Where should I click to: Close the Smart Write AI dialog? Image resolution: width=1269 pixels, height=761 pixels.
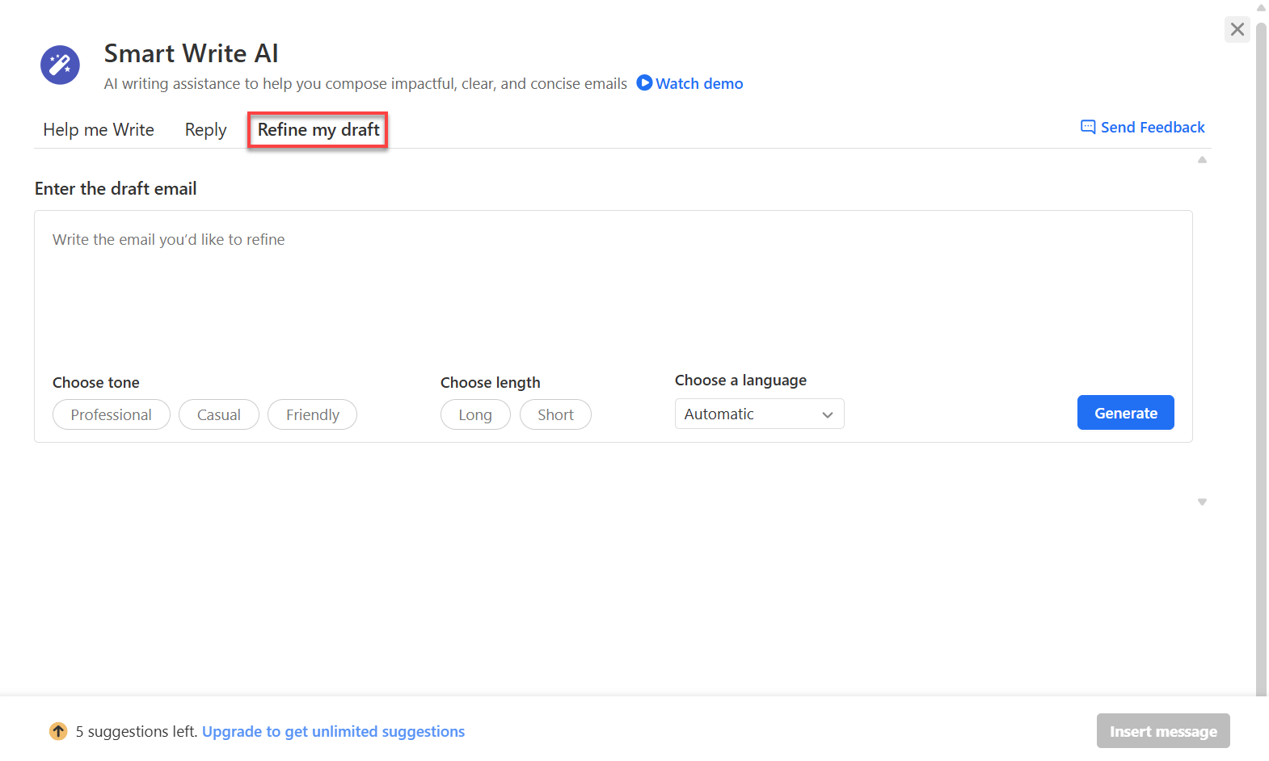(1237, 30)
